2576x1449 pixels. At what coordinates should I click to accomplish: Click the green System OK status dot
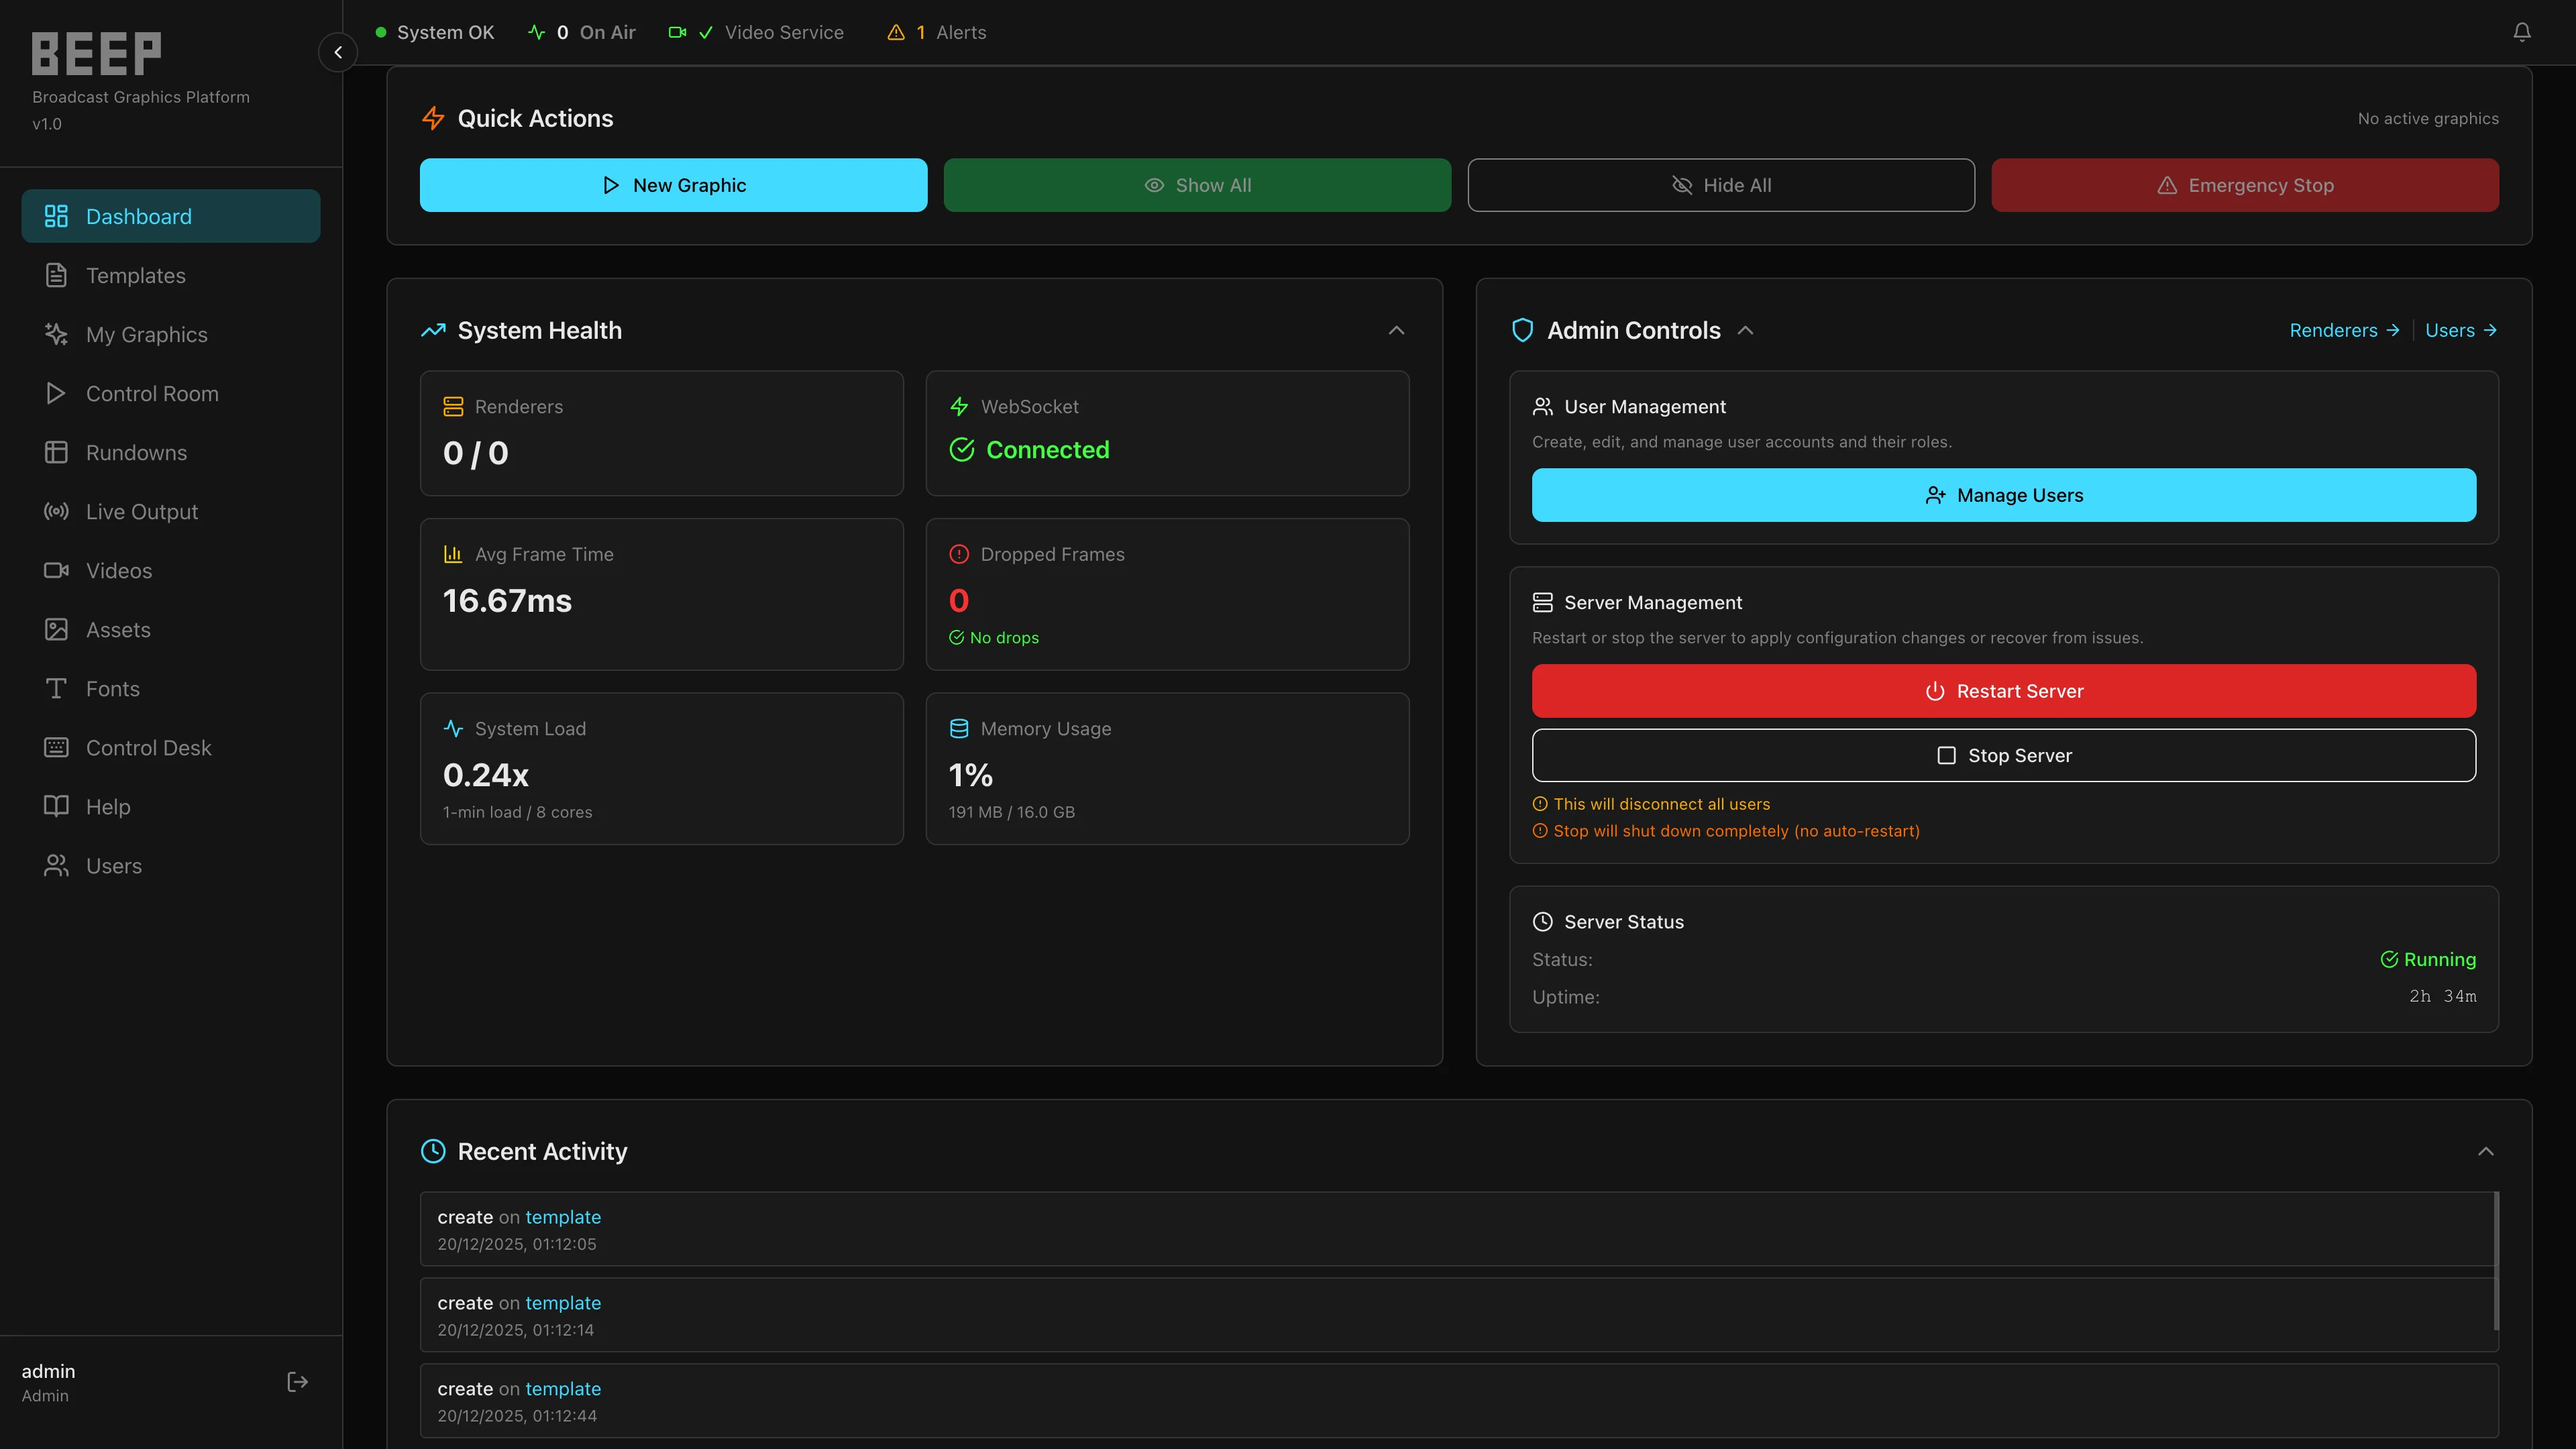381,32
